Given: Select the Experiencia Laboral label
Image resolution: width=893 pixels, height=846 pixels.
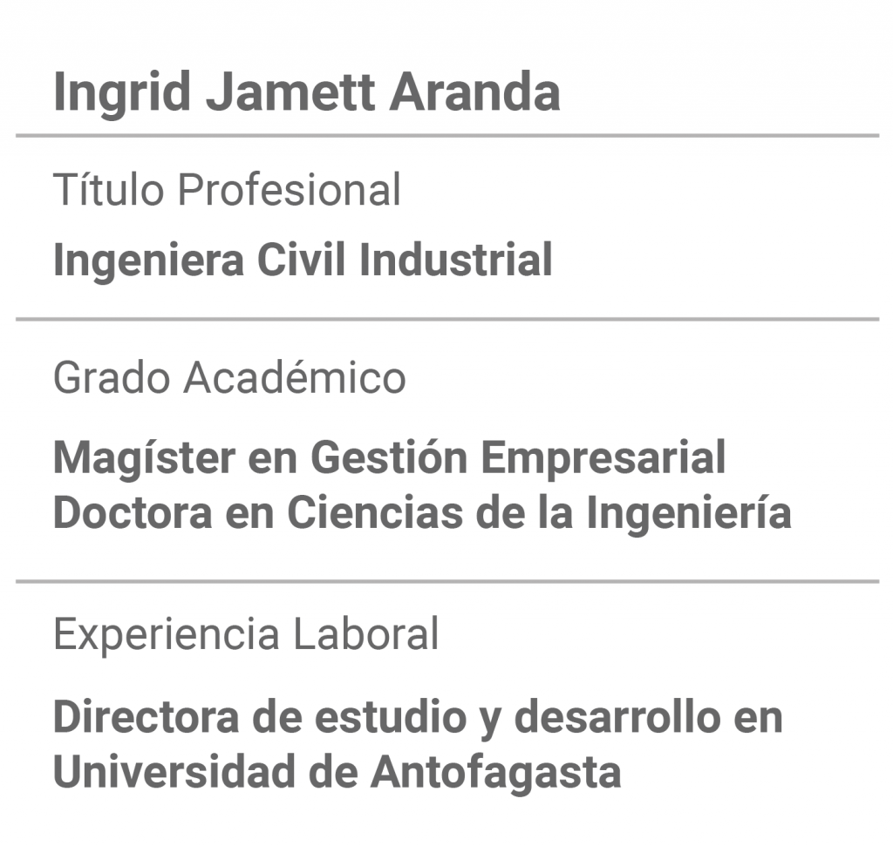Looking at the screenshot, I should click(x=246, y=634).
